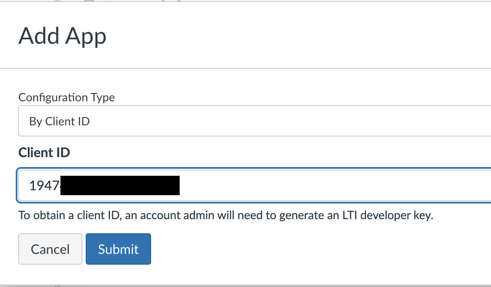Dismiss the Add App dialog via Cancel

tap(50, 249)
